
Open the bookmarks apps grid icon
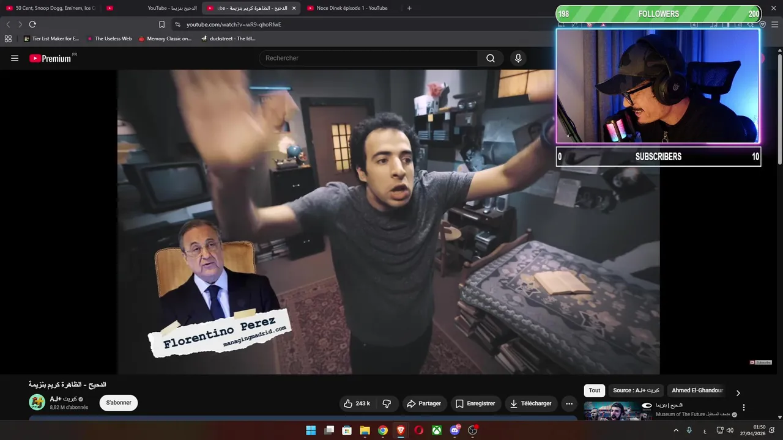point(8,38)
